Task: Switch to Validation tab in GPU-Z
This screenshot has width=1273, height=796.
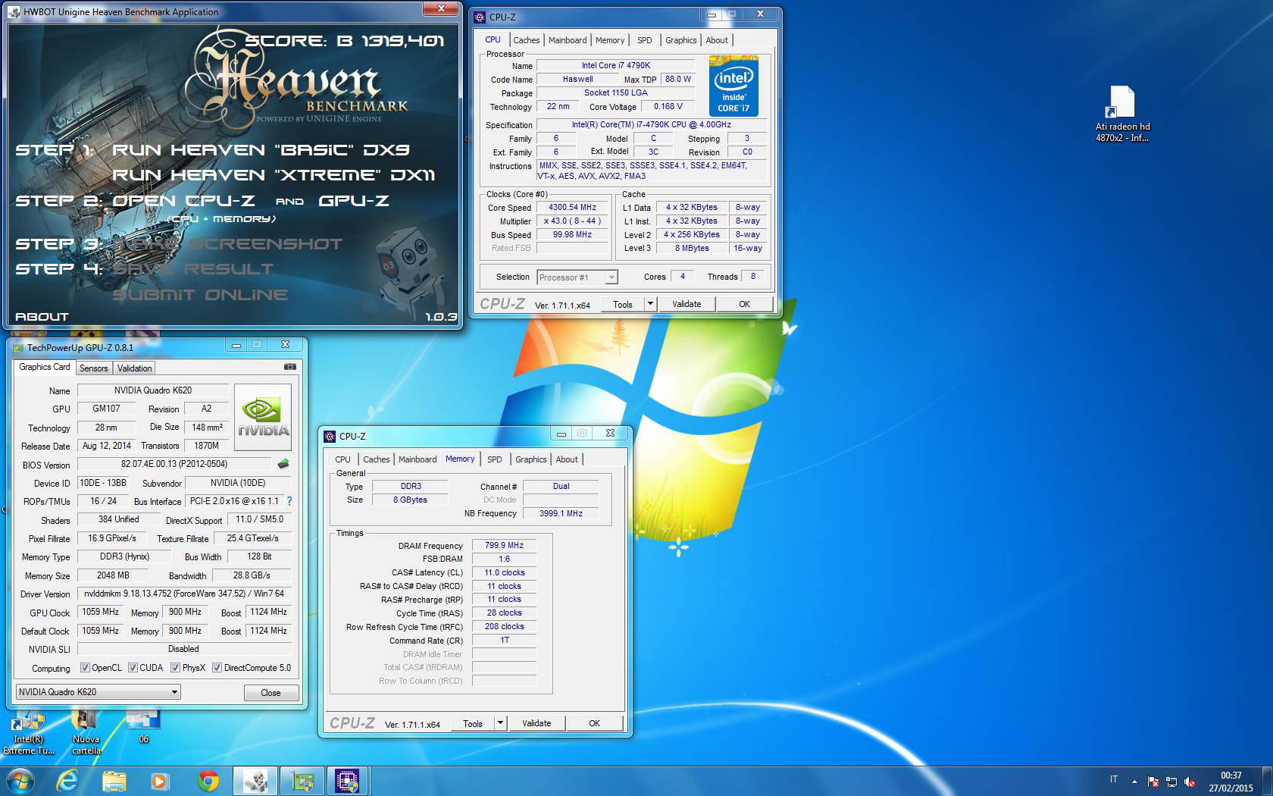Action: click(135, 368)
